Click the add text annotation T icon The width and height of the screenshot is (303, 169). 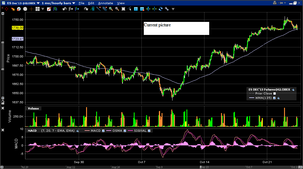click(x=136, y=9)
